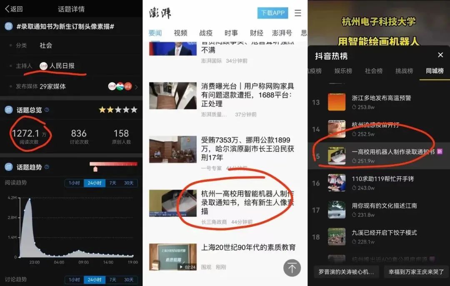Switch to the 社会榜 tab

[x=373, y=71]
